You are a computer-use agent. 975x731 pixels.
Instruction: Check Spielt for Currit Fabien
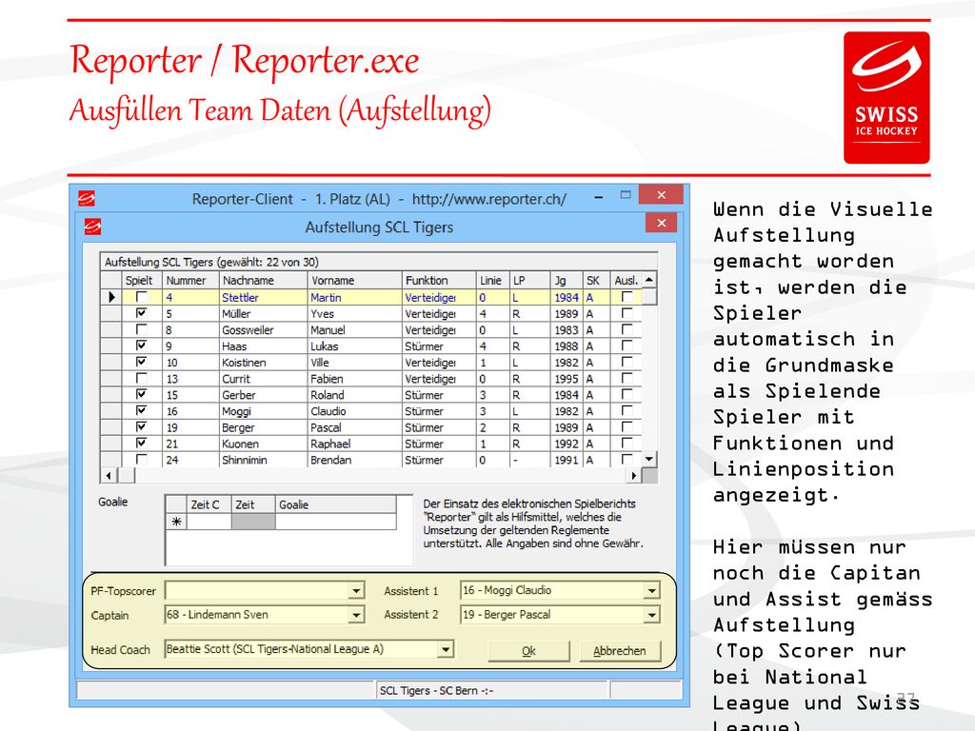pyautogui.click(x=142, y=377)
